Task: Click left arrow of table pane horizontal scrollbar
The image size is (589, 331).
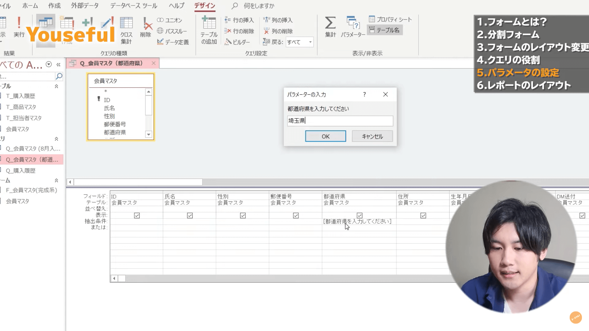Action: click(x=70, y=182)
